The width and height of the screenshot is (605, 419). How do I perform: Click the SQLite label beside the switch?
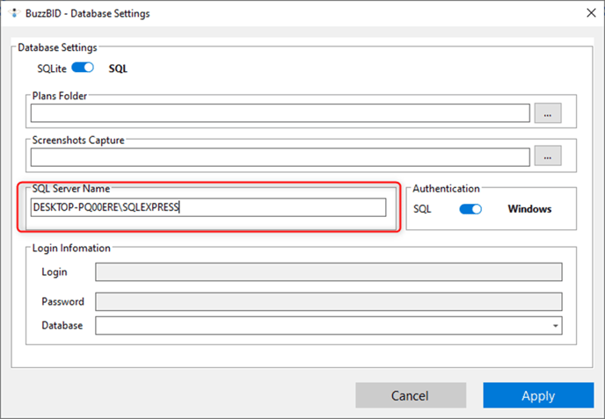point(52,69)
